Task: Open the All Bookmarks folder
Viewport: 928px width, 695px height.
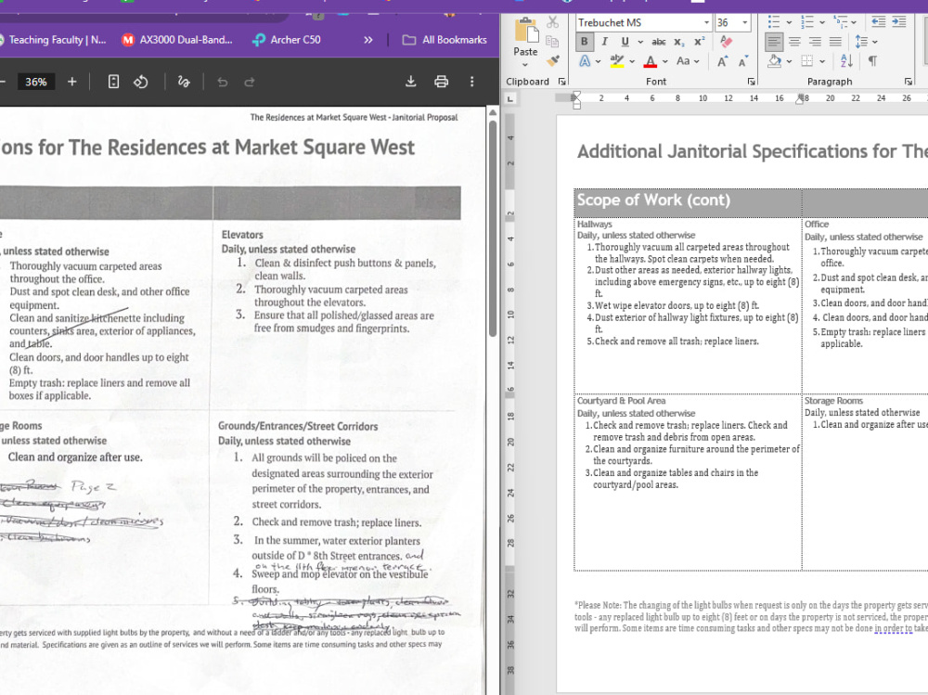Action: 445,40
